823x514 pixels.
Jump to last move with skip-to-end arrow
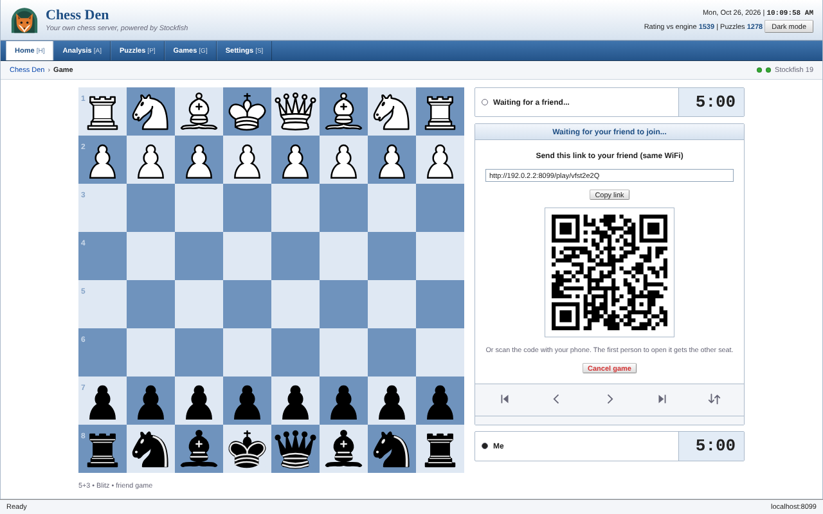pos(662,399)
